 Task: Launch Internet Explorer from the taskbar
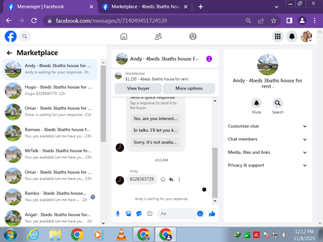[x=33, y=234]
